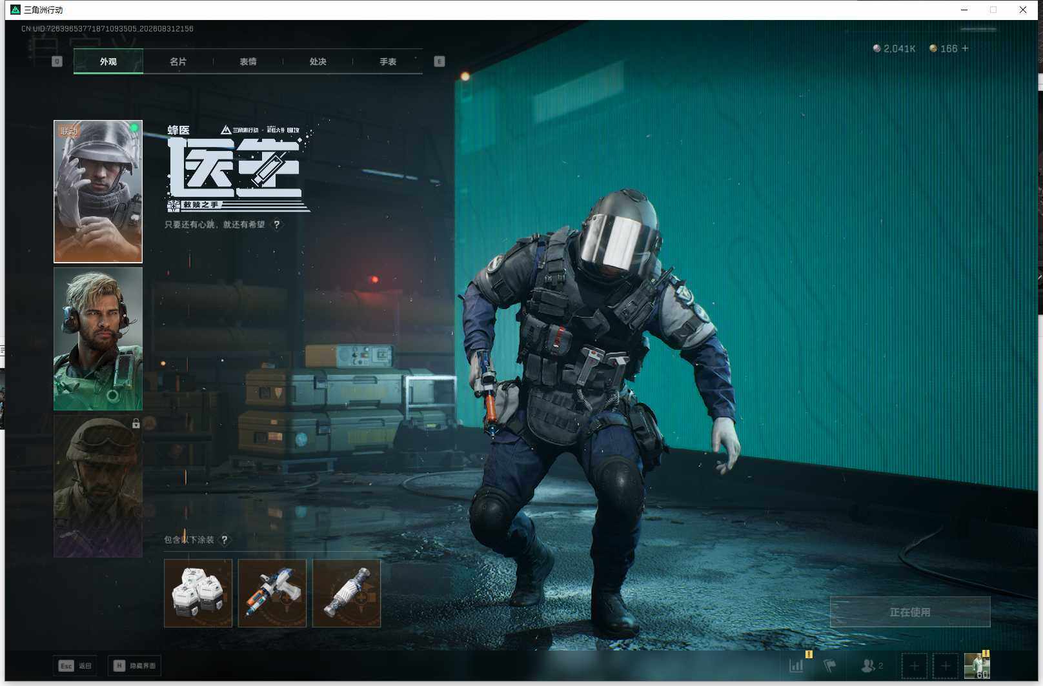Open help next to 只要还有心跳，就还有希望

click(277, 225)
